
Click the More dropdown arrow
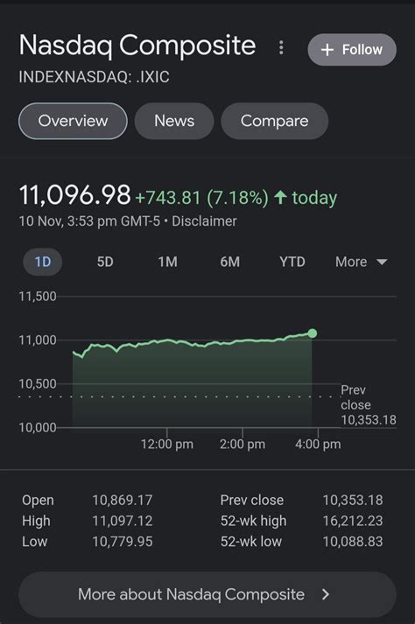pyautogui.click(x=382, y=262)
